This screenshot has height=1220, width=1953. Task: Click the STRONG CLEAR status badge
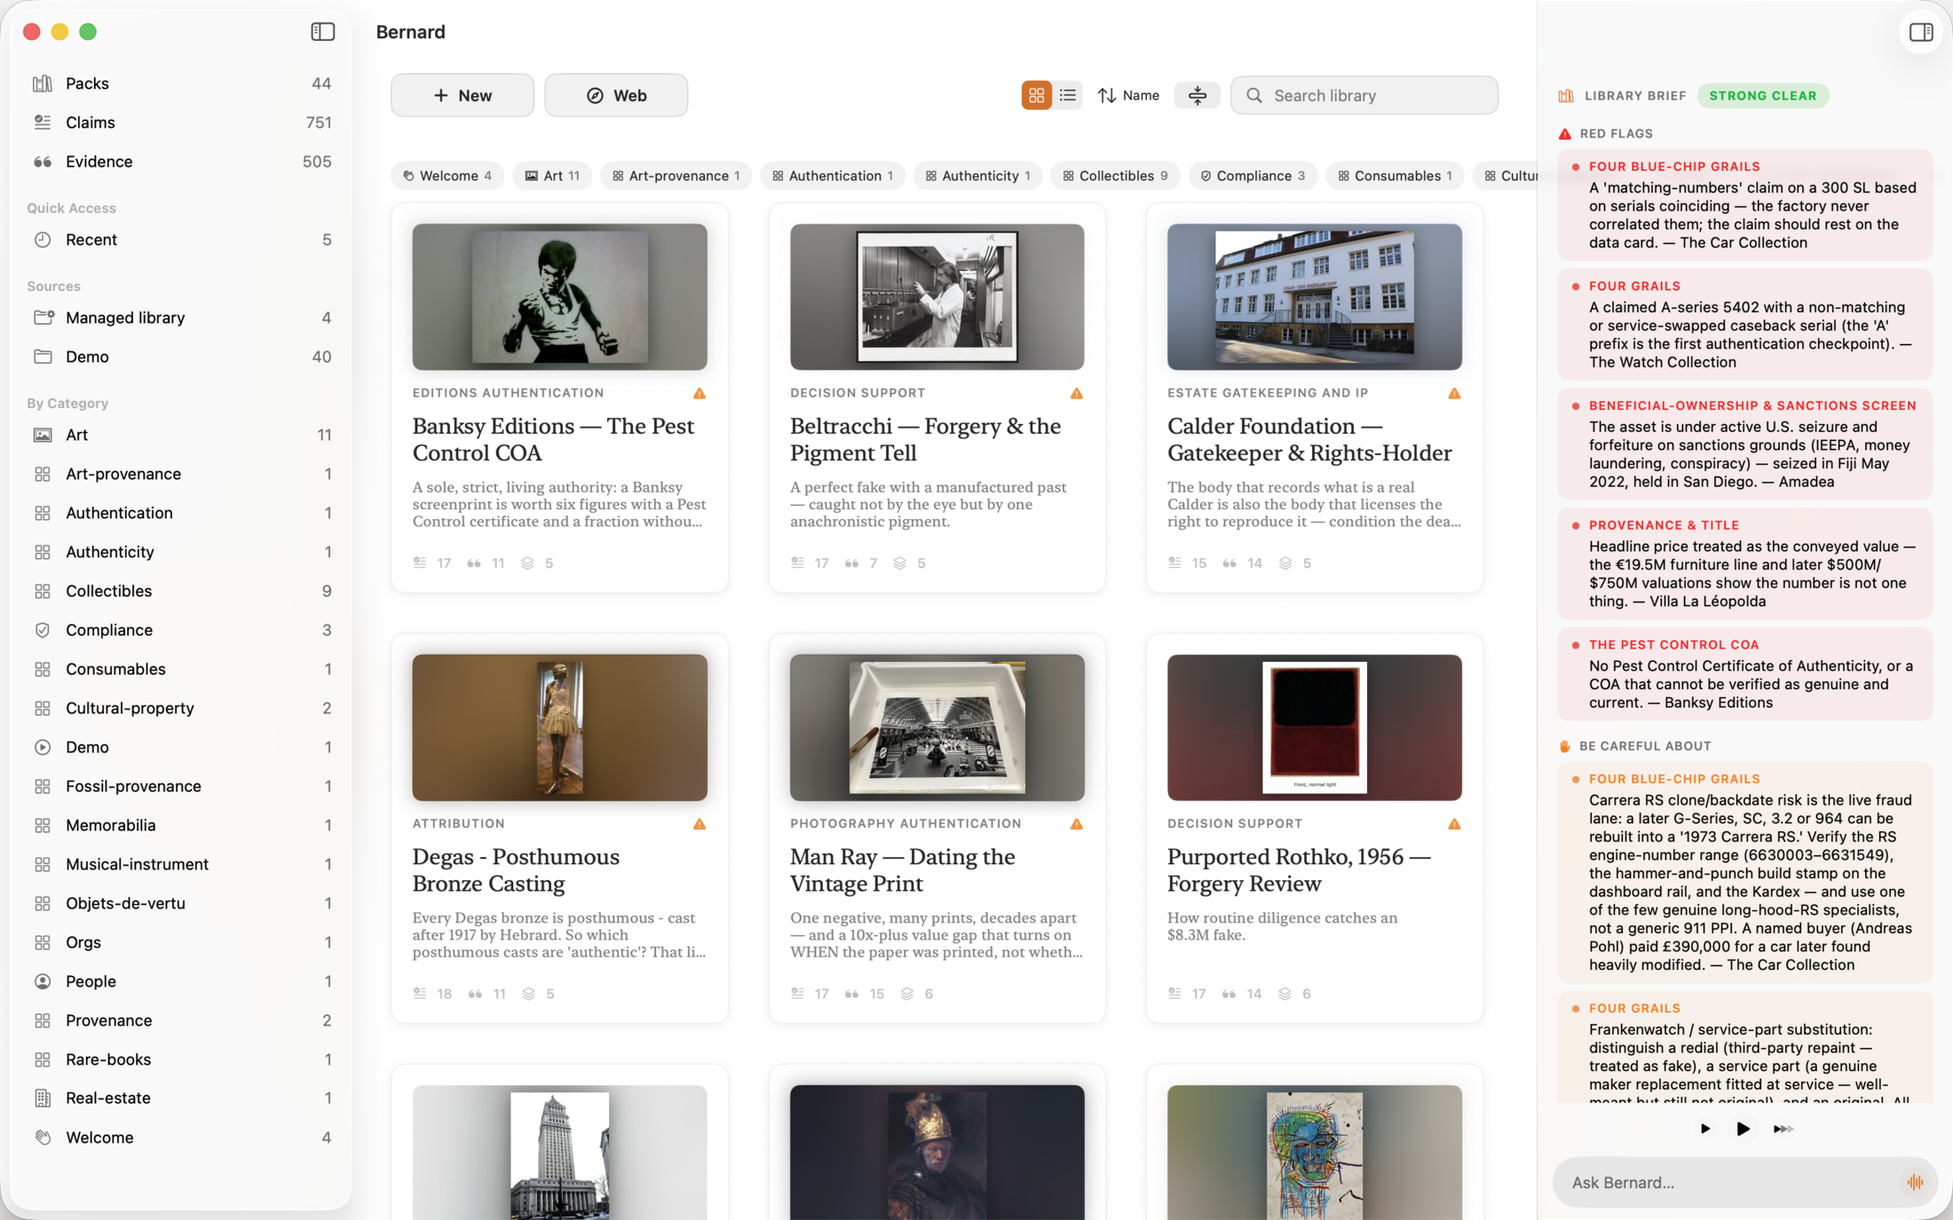click(x=1762, y=96)
